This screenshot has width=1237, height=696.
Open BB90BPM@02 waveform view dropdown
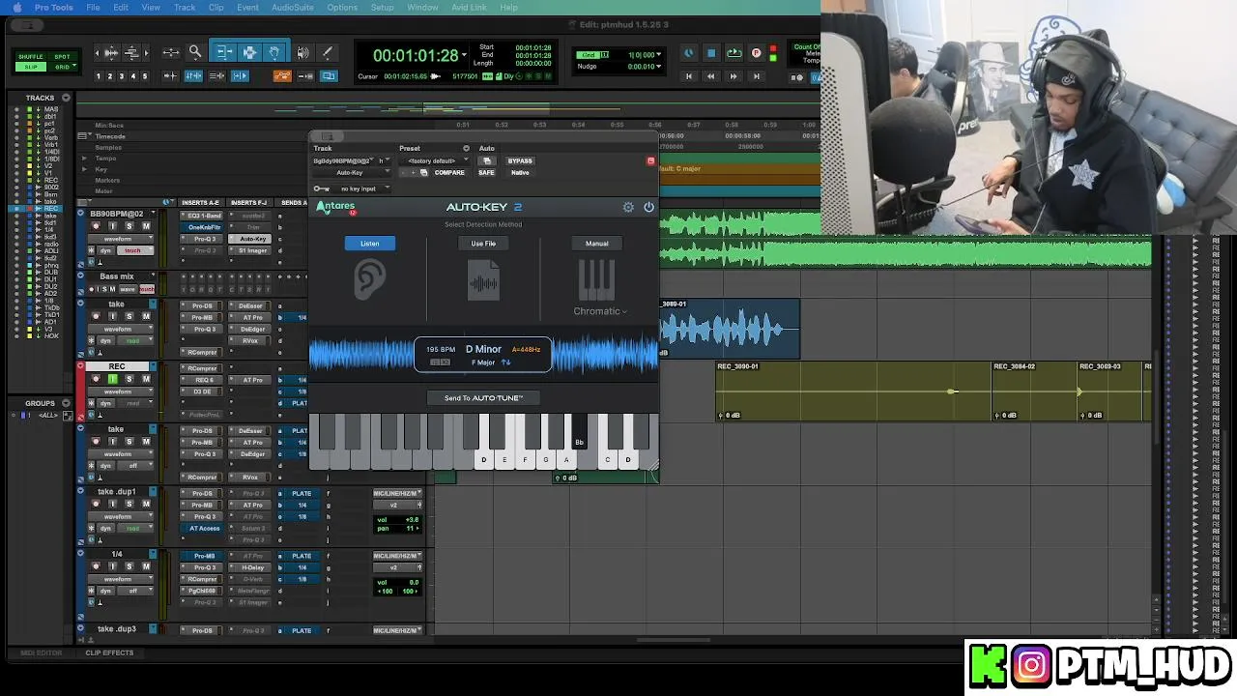tap(122, 239)
